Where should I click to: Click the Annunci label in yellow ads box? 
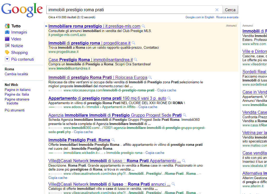click(x=231, y=26)
